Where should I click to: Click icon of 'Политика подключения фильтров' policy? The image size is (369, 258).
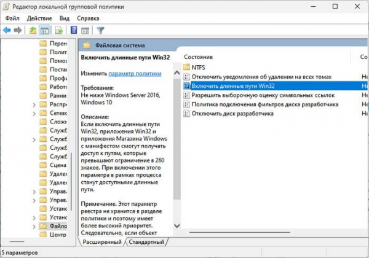click(x=186, y=104)
